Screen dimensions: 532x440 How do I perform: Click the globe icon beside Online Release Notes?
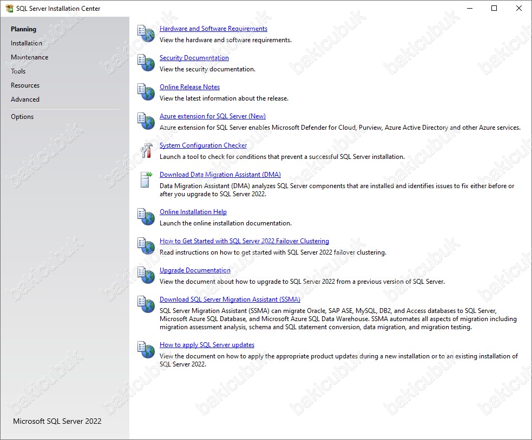click(146, 92)
